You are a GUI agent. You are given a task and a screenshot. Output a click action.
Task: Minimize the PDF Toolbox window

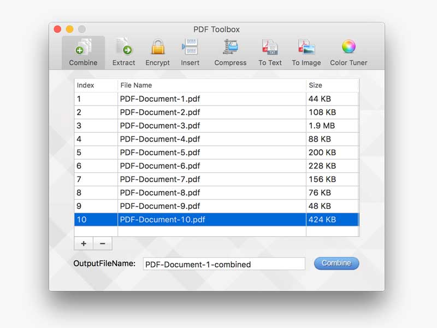(69, 29)
